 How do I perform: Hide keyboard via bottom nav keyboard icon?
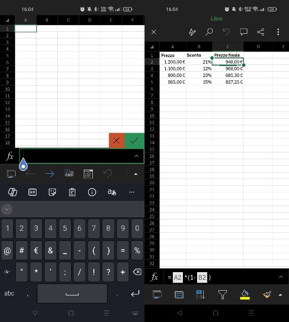135,313
